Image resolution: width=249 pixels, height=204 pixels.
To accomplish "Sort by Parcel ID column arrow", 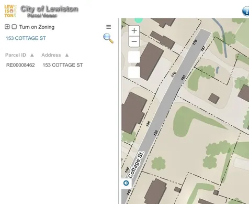I will click(x=32, y=55).
